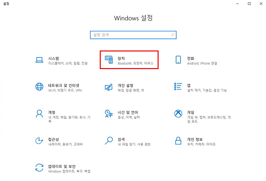The height and width of the screenshot is (181, 266).
Task: Click the 설정 window title text
Action: pos(6,4)
